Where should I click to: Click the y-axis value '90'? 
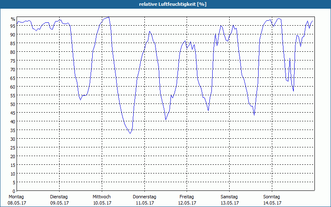[13, 34]
